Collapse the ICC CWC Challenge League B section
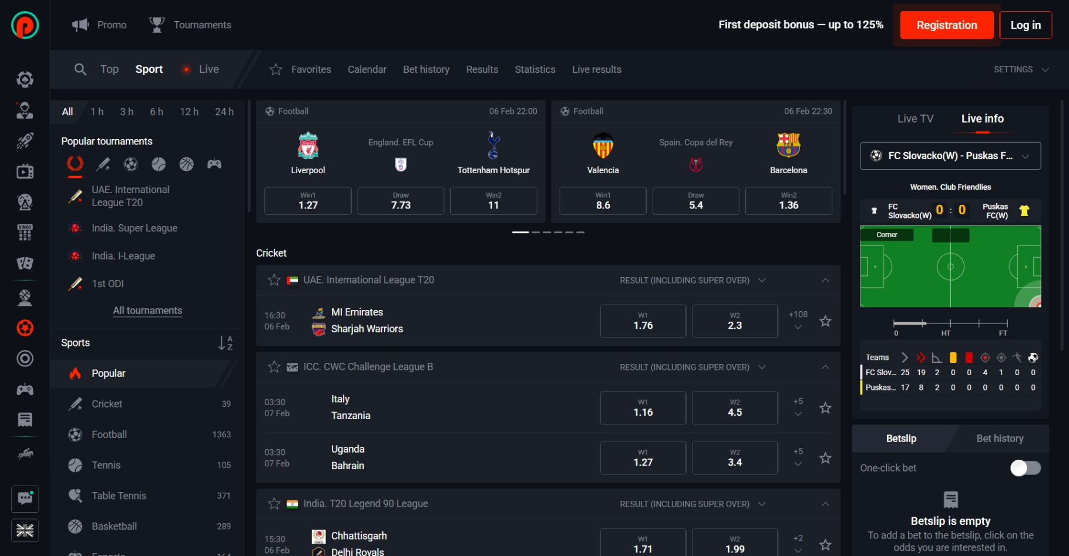Screen dimensions: 1069x556 pyautogui.click(x=825, y=367)
